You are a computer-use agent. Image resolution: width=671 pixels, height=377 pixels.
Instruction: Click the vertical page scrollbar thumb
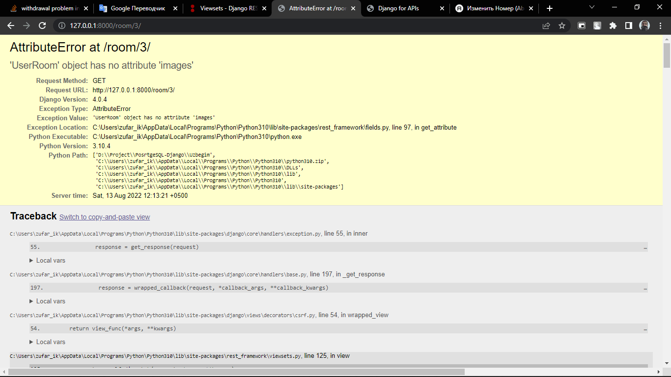pyautogui.click(x=667, y=55)
